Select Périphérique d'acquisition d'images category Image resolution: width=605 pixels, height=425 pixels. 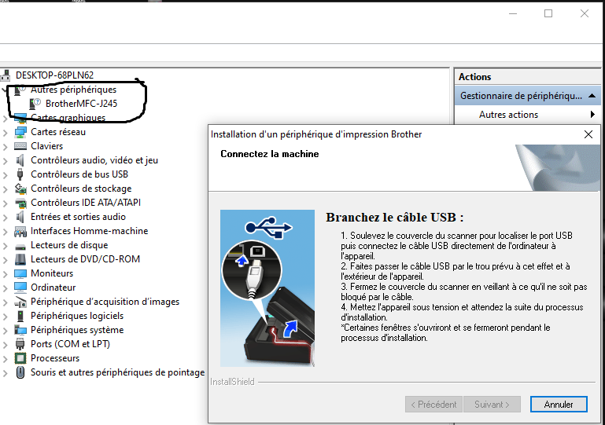pos(105,302)
